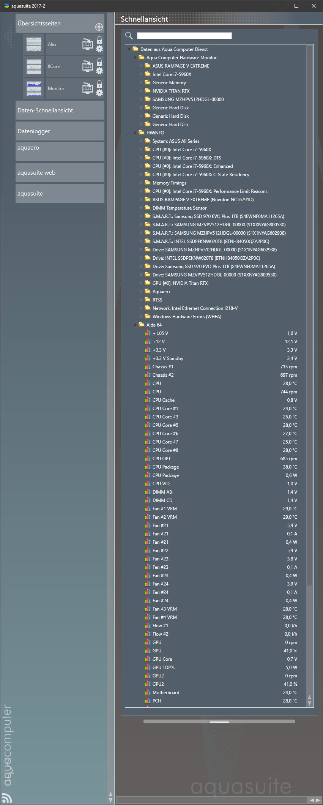Select the PCH sensor chart icon
The height and width of the screenshot is (805, 323).
(148, 701)
